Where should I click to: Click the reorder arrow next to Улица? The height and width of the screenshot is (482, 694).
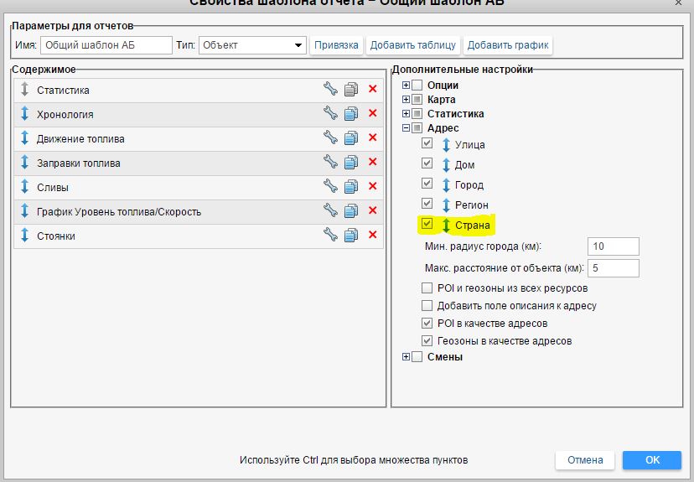[x=446, y=145]
